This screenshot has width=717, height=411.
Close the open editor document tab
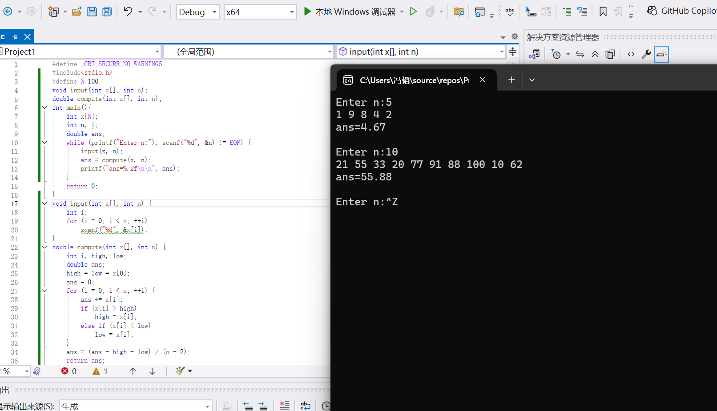[x=28, y=37]
